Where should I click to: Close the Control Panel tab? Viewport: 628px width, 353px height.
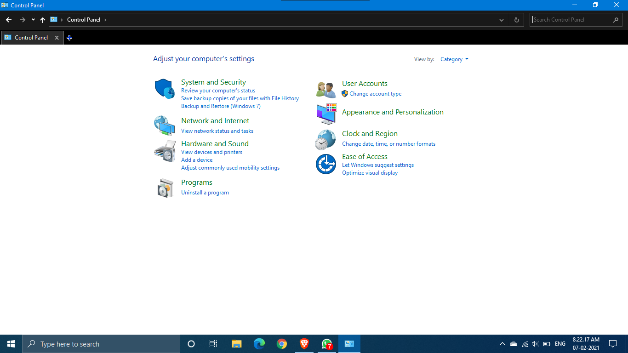57,38
